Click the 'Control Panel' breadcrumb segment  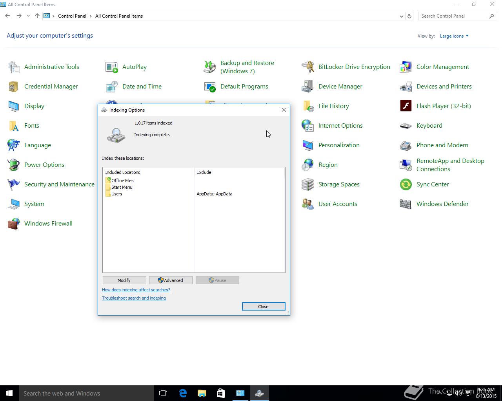point(72,16)
